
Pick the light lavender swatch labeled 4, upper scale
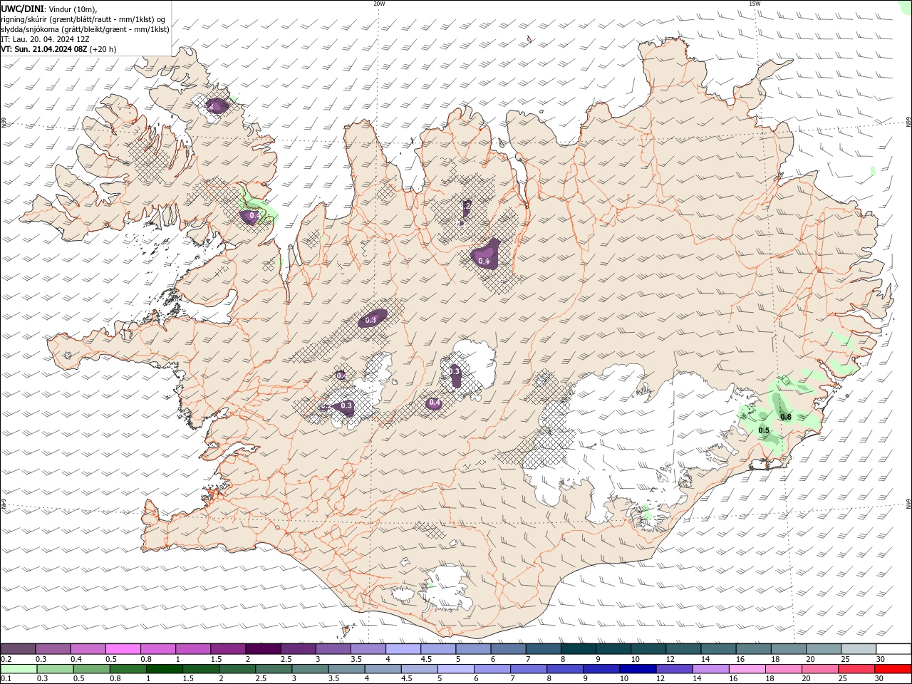403,648
